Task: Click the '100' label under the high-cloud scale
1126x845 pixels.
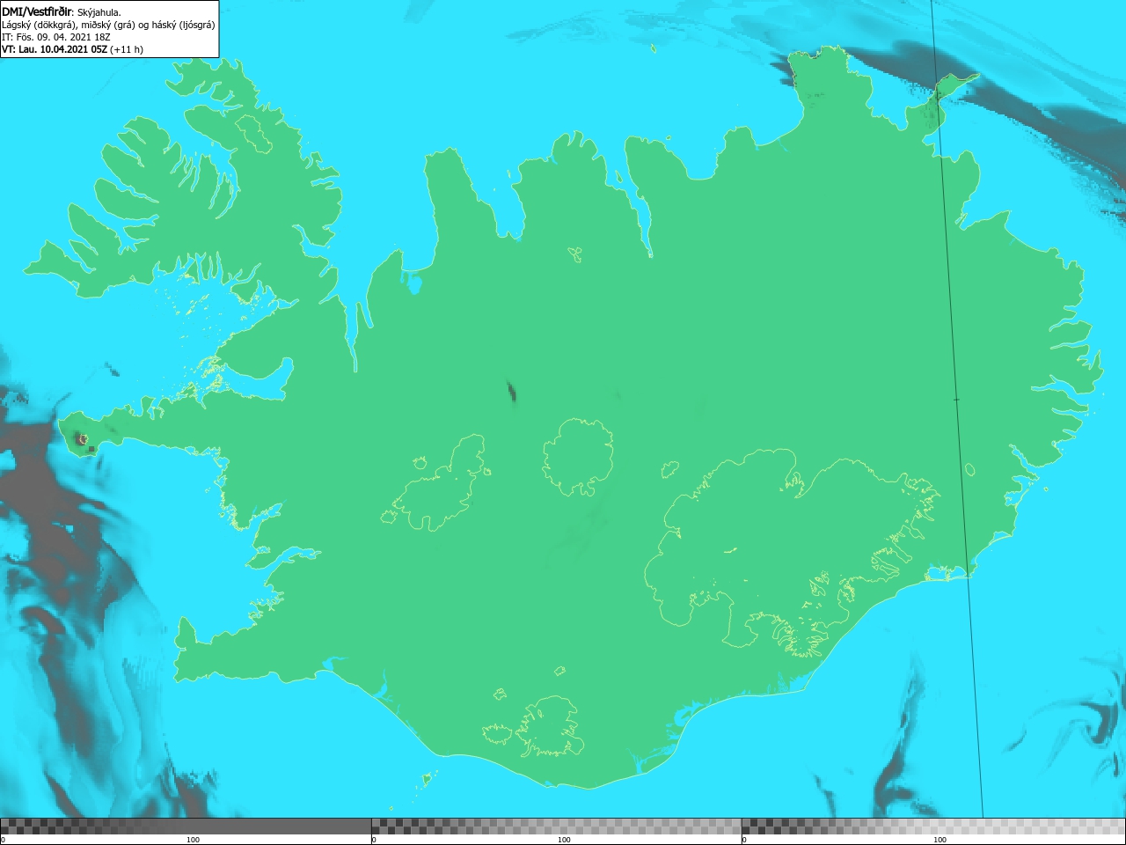Action: 940,840
